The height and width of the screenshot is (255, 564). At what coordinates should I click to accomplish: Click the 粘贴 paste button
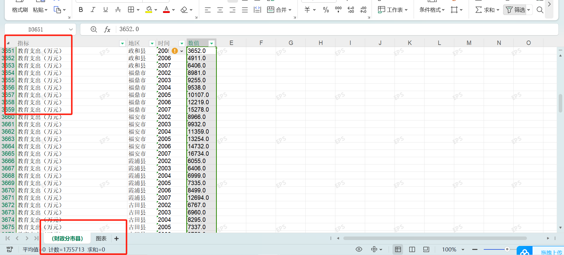pos(40,10)
